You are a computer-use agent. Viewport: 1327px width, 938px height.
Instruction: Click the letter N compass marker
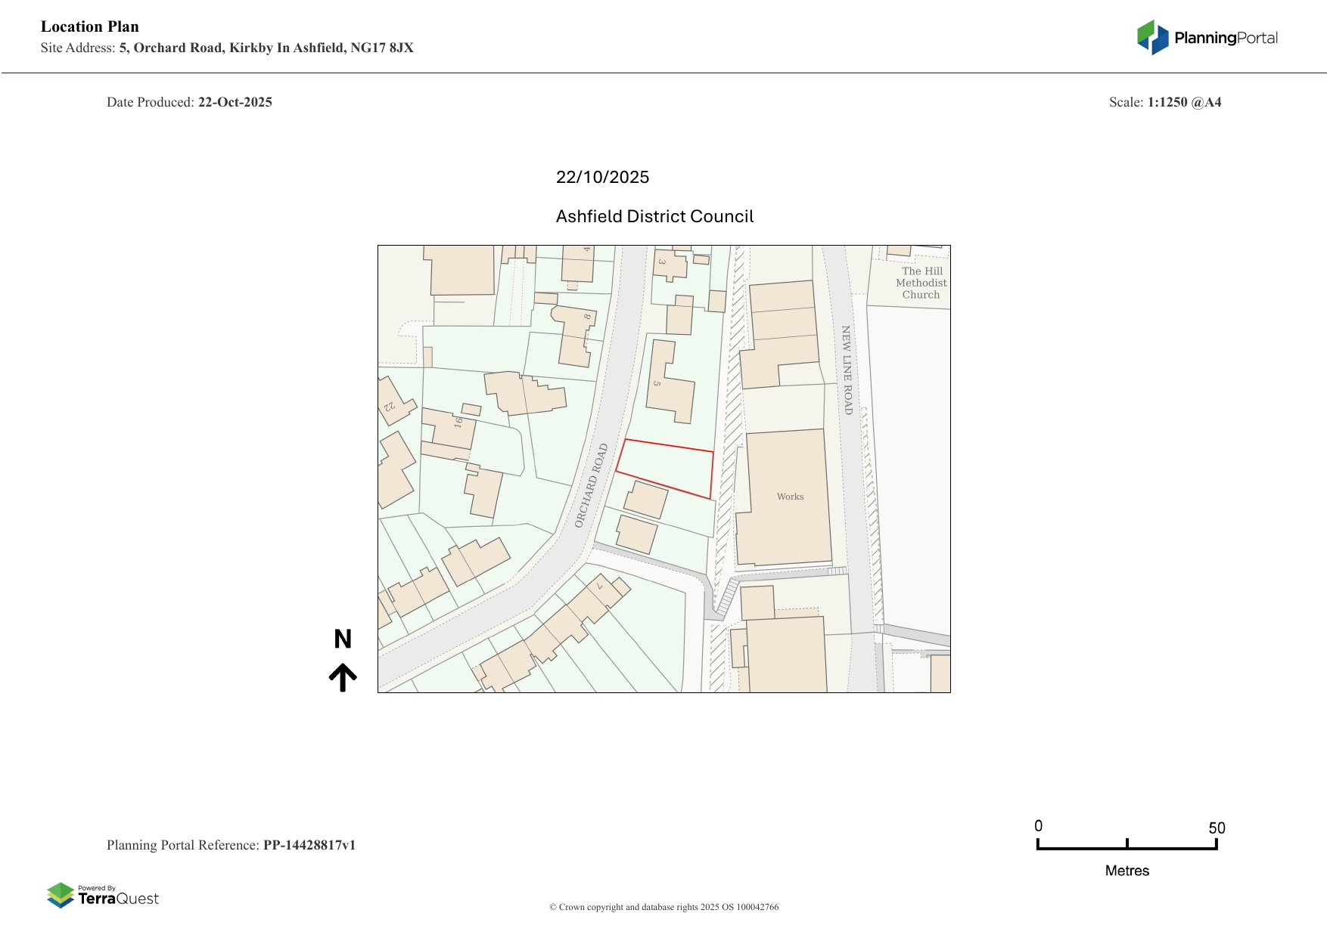(343, 639)
